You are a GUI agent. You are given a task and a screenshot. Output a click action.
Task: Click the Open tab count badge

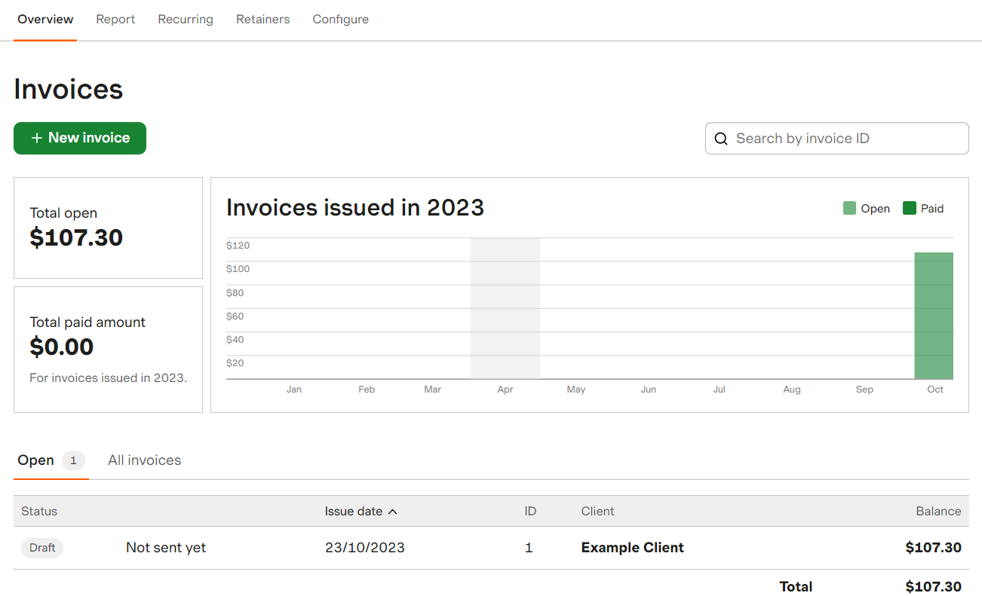pos(73,460)
